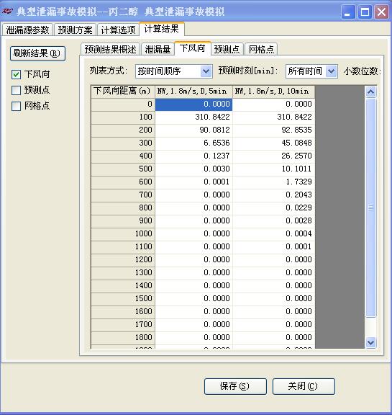Select the row header 0
392x415 pixels.
[x=123, y=104]
